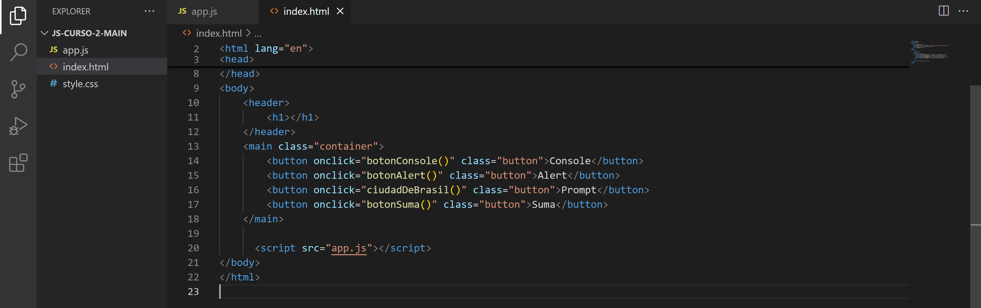
Task: Switch to the app.js editor tab
Action: [x=213, y=11]
